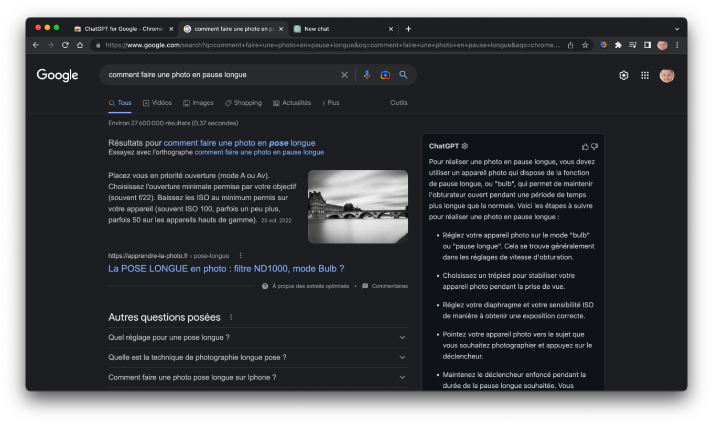Screen dimensions: 713x425
Task: Switch to the Vidéos results tab
Action: pos(157,103)
